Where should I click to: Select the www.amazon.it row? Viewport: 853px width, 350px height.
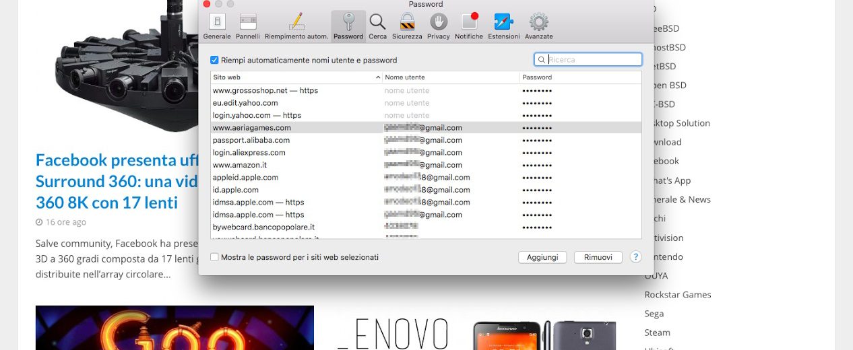click(x=426, y=165)
